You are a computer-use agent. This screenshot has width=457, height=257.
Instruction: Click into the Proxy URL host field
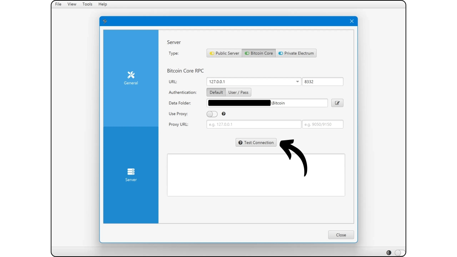253,125
